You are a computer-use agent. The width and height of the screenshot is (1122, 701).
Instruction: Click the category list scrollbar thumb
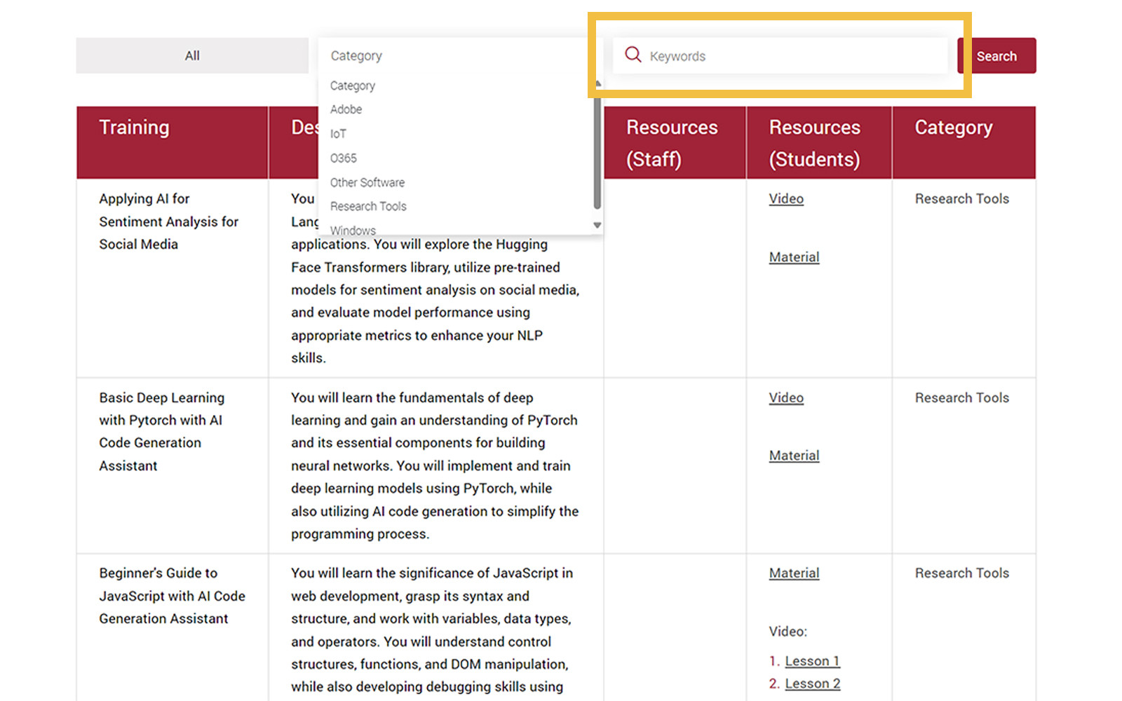[x=597, y=151]
